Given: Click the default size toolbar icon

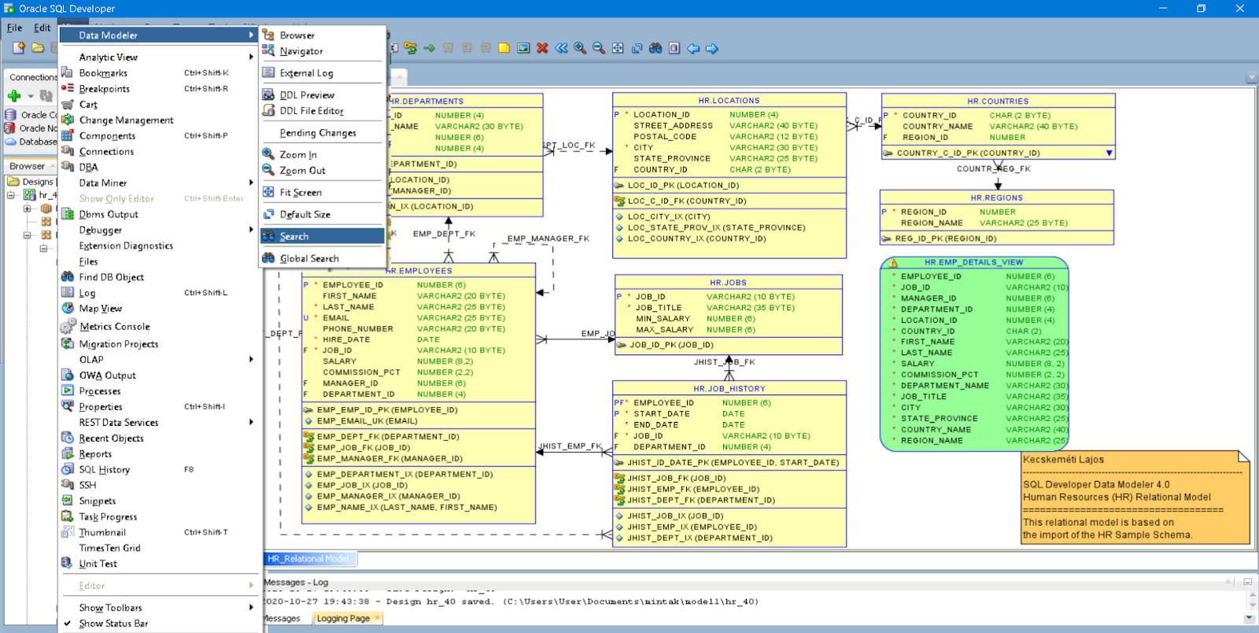Looking at the screenshot, I should (637, 48).
